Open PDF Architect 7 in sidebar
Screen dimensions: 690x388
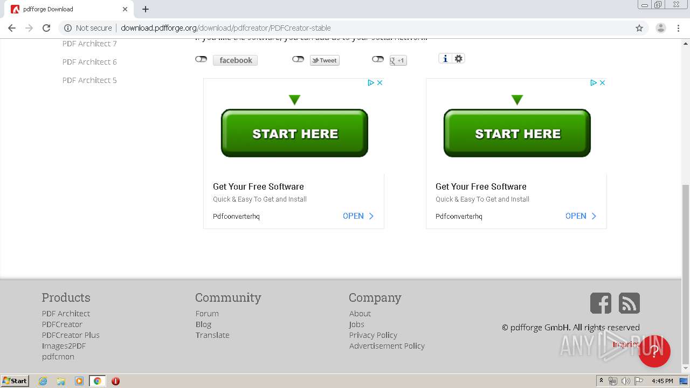[89, 44]
